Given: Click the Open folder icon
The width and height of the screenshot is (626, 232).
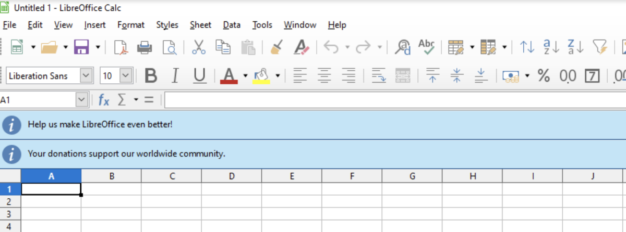Looking at the screenshot, I should [50, 48].
